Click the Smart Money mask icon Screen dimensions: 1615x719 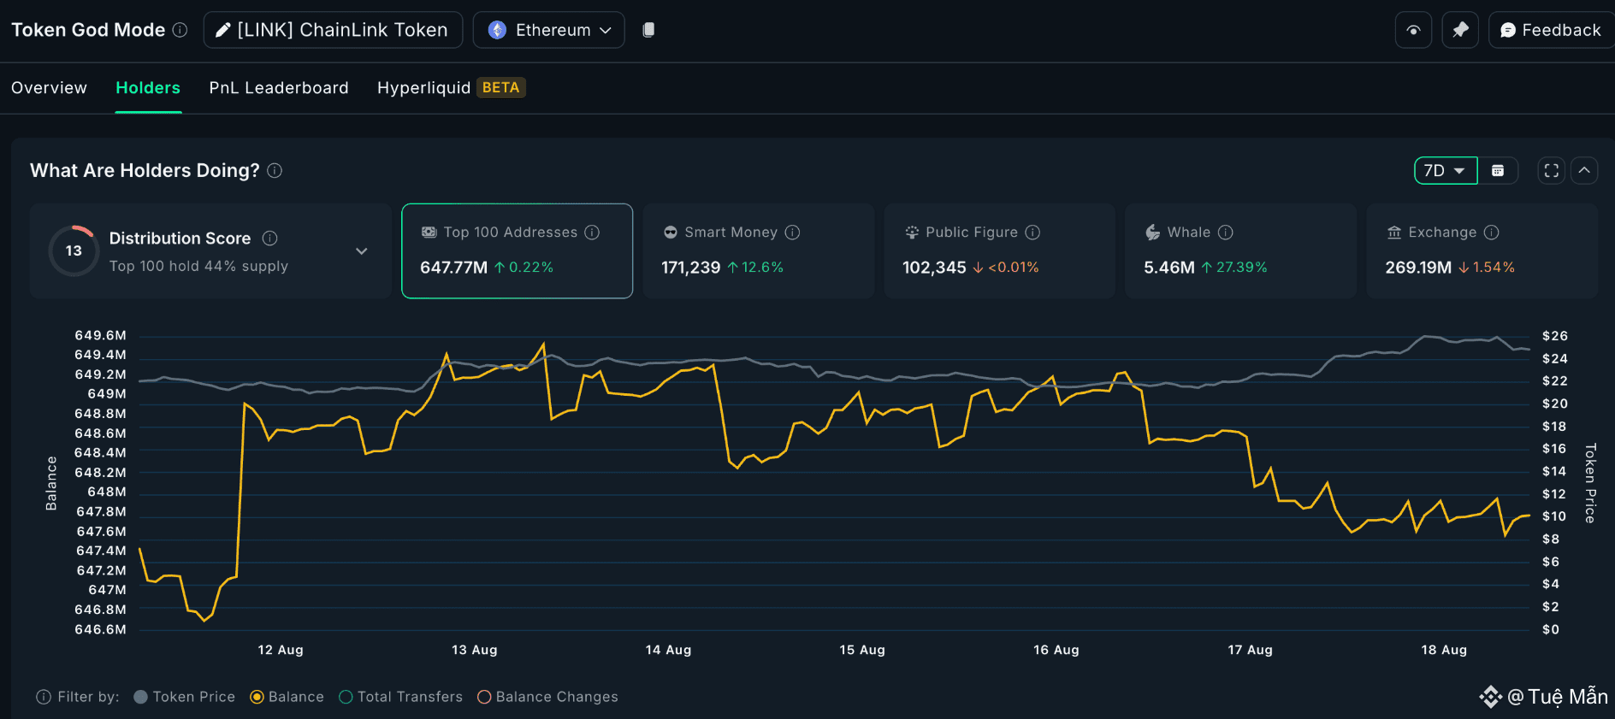pos(671,233)
